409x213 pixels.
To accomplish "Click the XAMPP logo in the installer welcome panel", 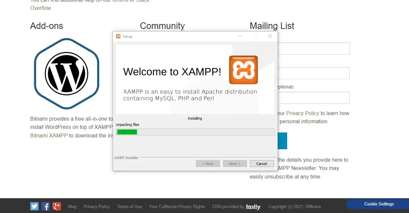I will tap(243, 70).
